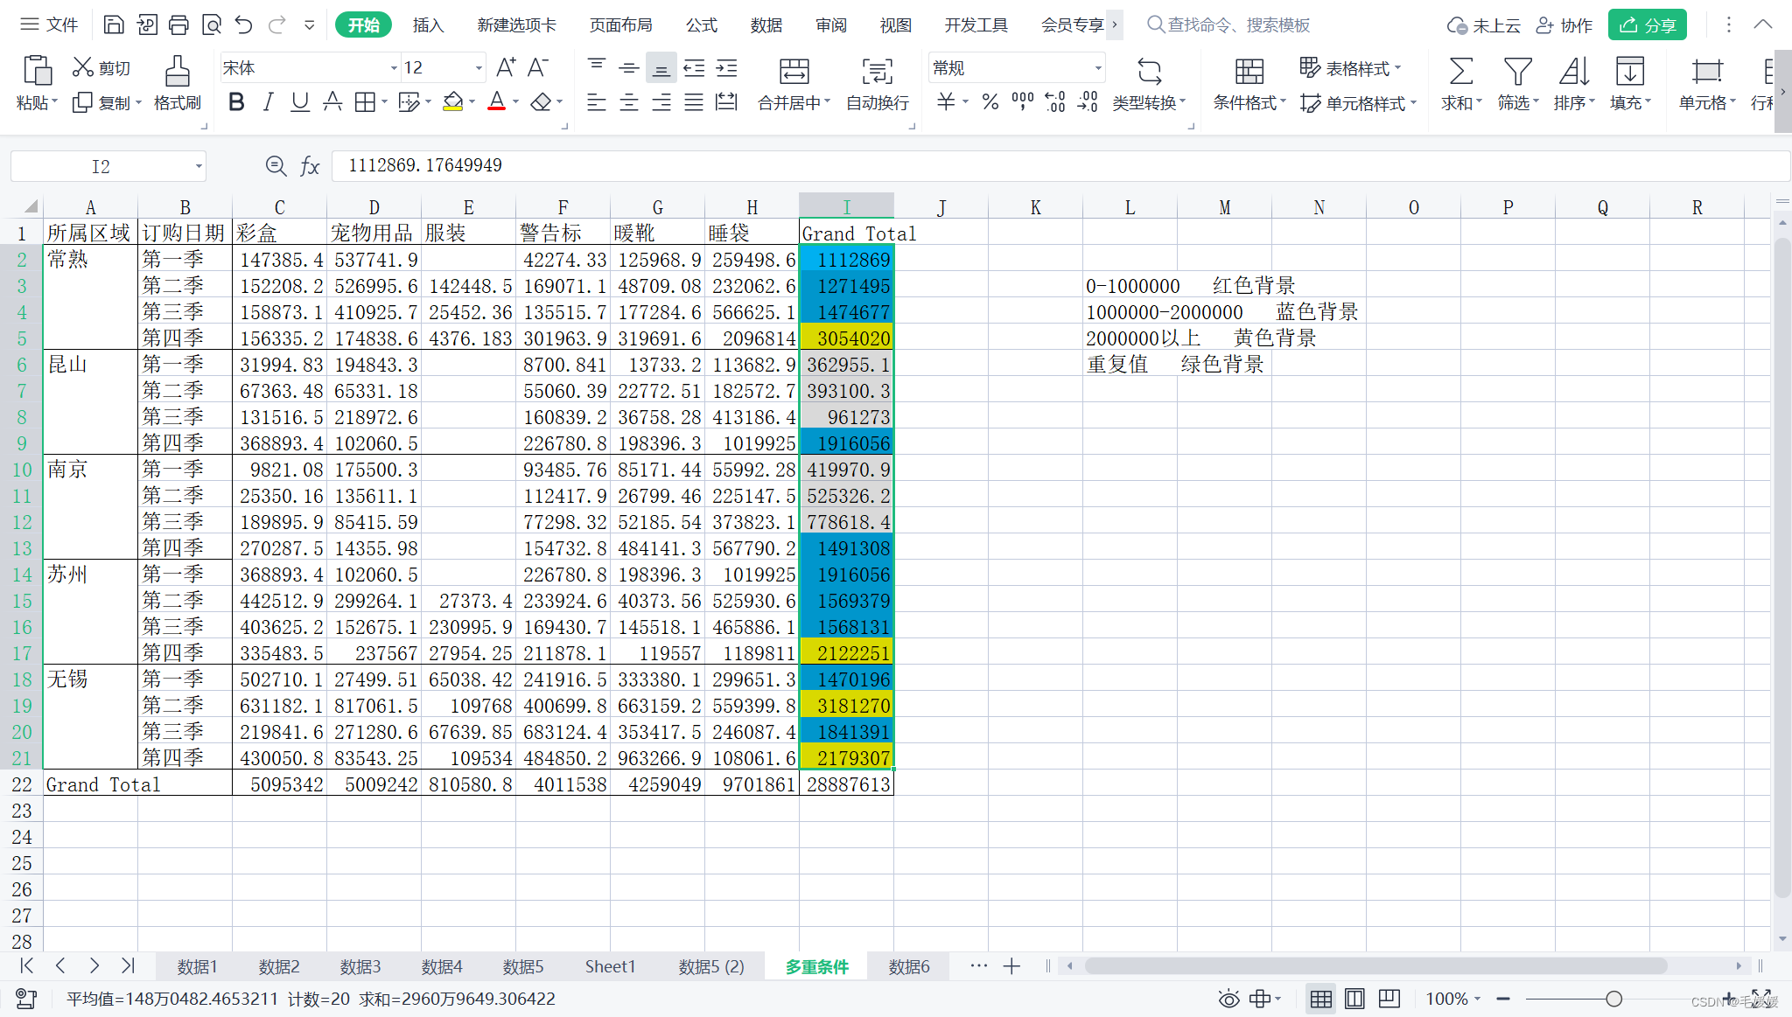The image size is (1792, 1017).
Task: Click the Filter (筛选) funnel icon
Action: coord(1517,72)
